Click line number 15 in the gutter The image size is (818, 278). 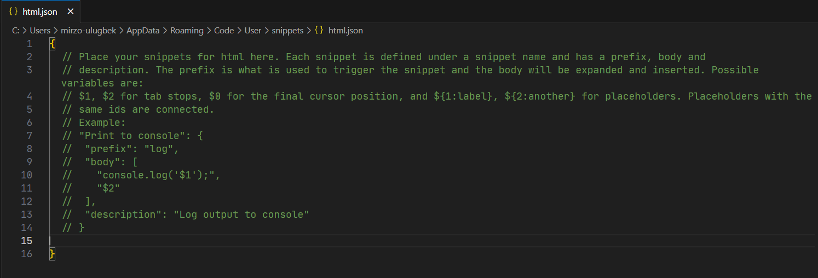pos(26,241)
